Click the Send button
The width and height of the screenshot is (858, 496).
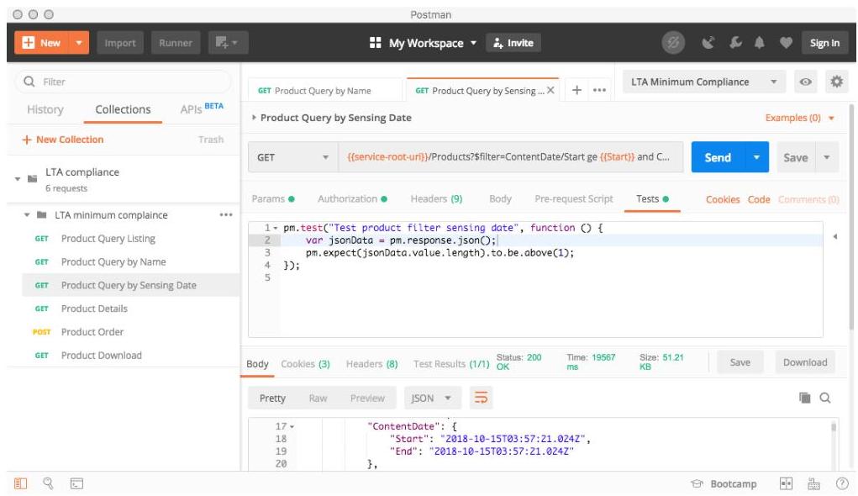coord(718,158)
